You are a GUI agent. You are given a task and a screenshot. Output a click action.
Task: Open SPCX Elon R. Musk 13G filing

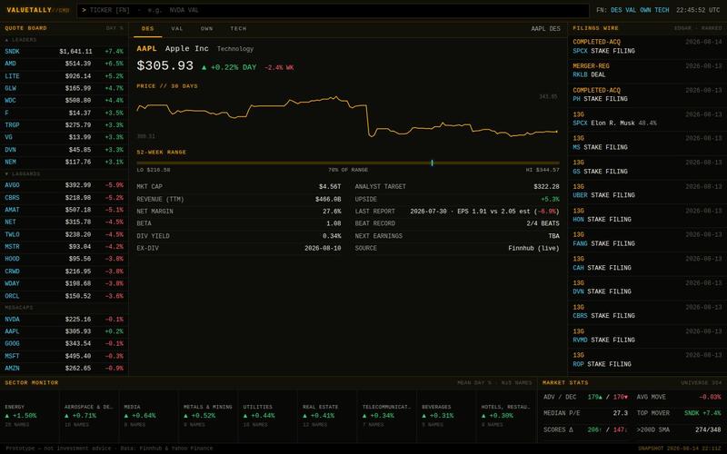647,119
